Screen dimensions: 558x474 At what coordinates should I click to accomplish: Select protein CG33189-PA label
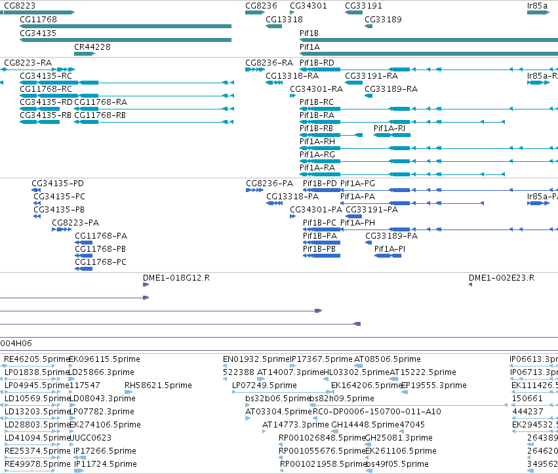(x=391, y=236)
